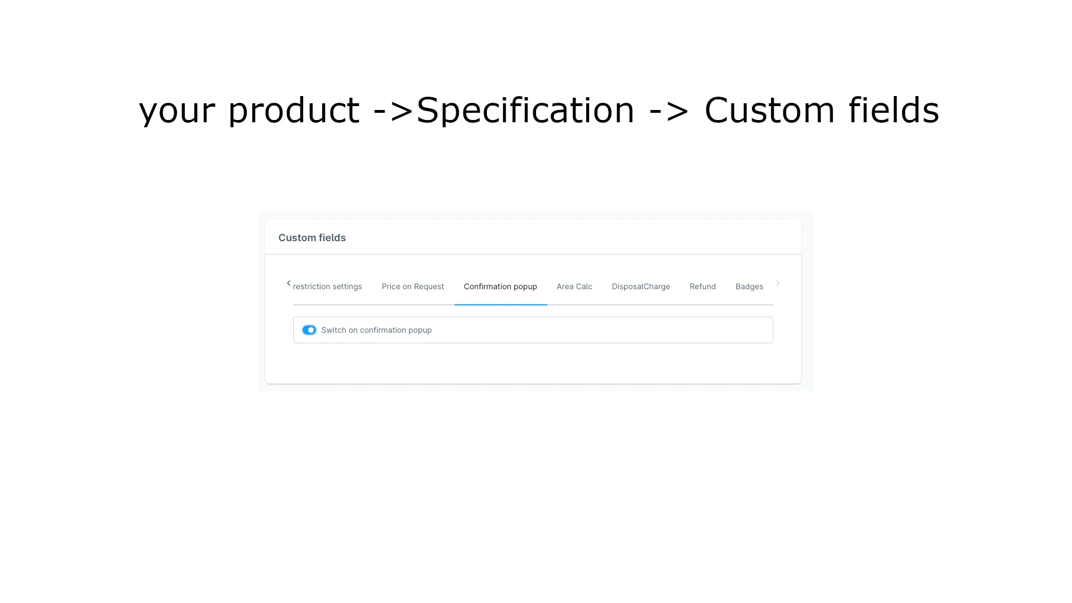Open the DisposalCharge tab
This screenshot has width=1072, height=603.
(x=640, y=286)
